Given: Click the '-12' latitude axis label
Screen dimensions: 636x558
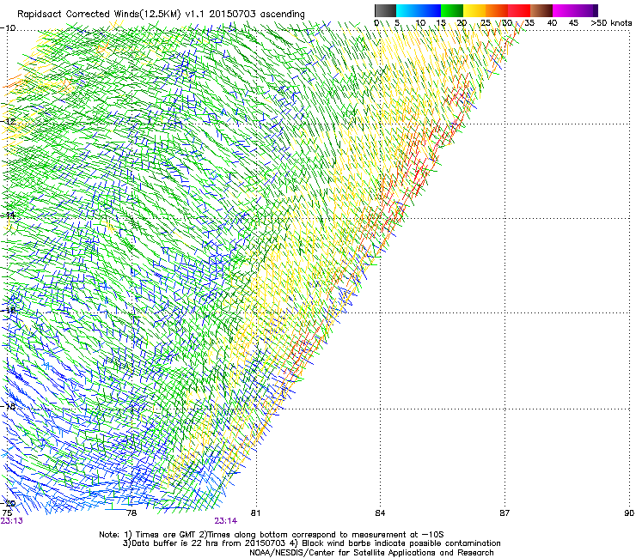Looking at the screenshot, I should click(x=8, y=122).
